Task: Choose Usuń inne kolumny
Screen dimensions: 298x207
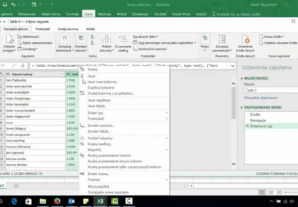Action: pyautogui.click(x=124, y=82)
